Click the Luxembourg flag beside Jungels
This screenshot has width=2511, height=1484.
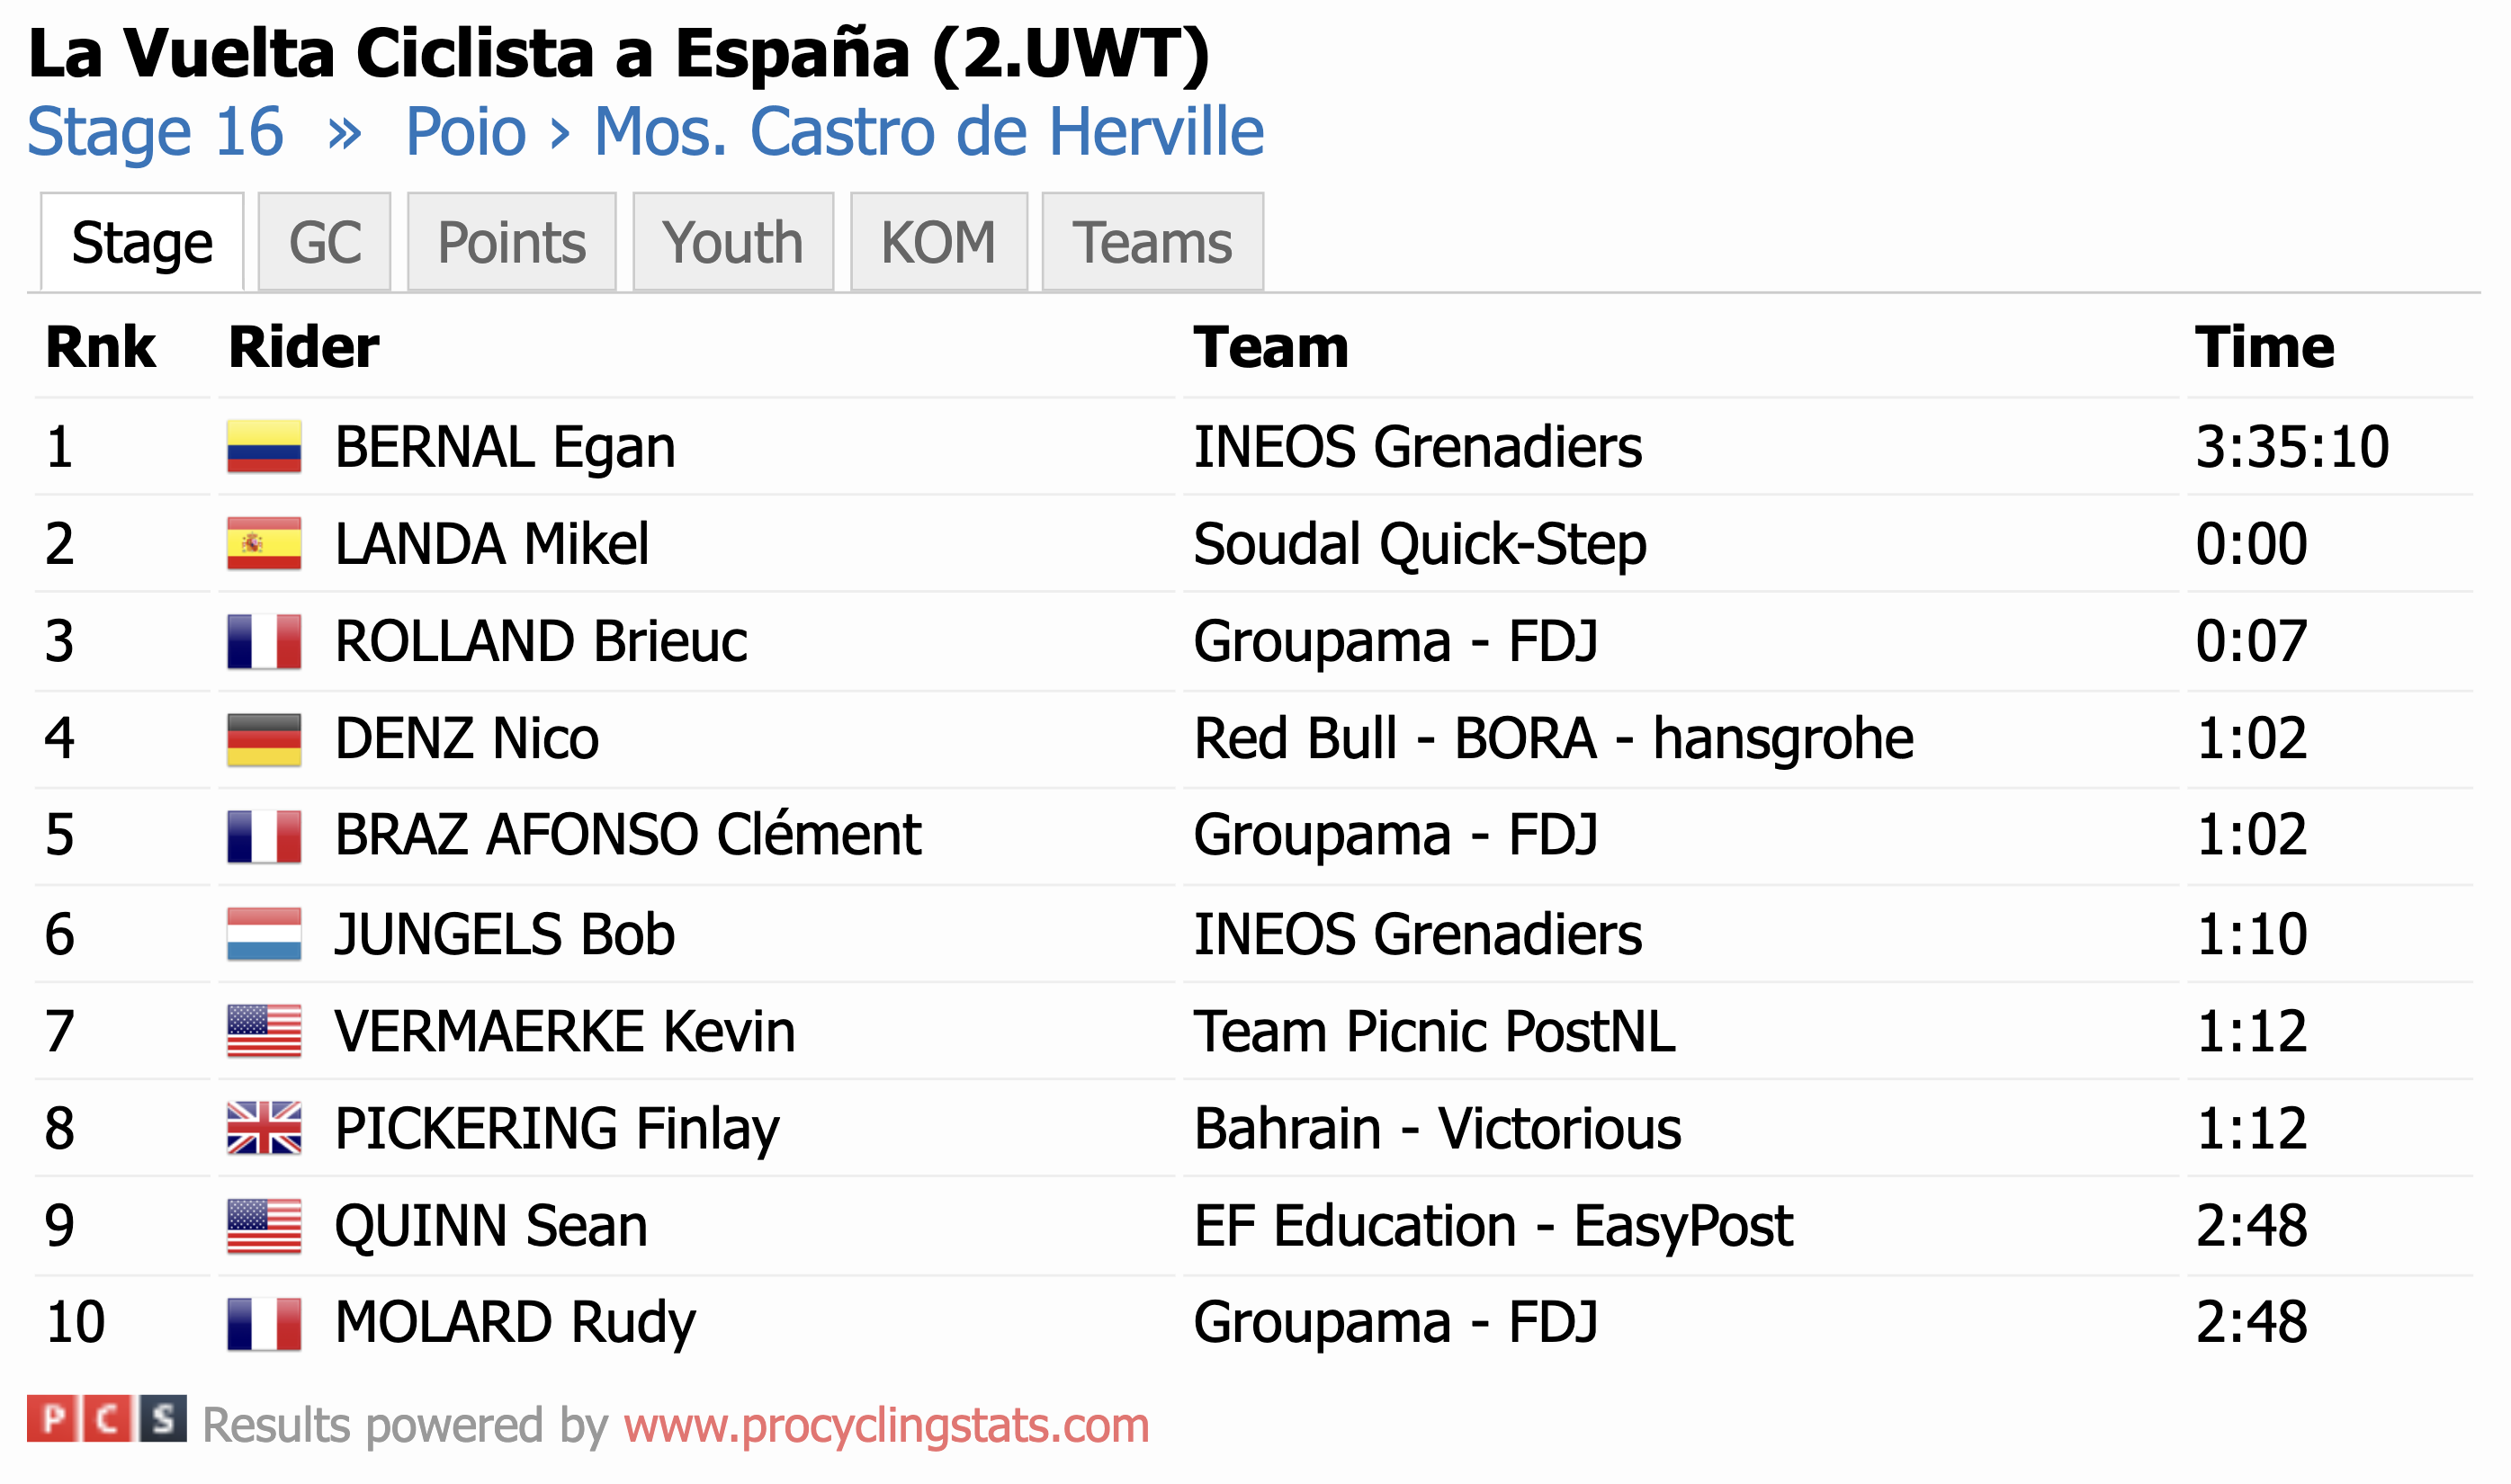click(264, 934)
